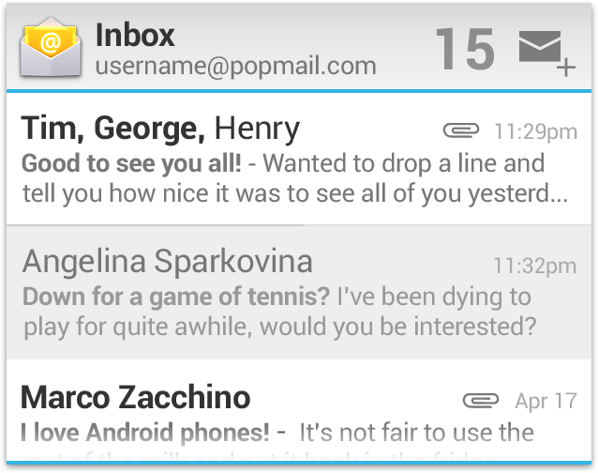Tap the unread count number 15
Viewport: 598px width, 473px height.
465,49
